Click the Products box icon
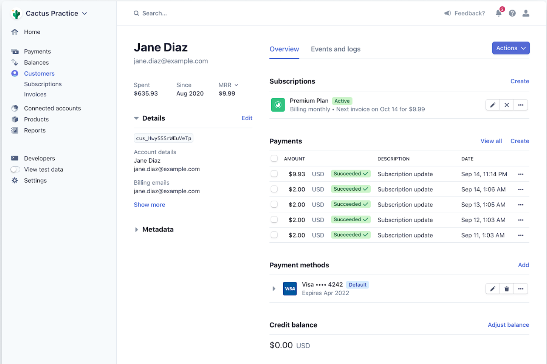This screenshot has width=547, height=364. click(15, 119)
